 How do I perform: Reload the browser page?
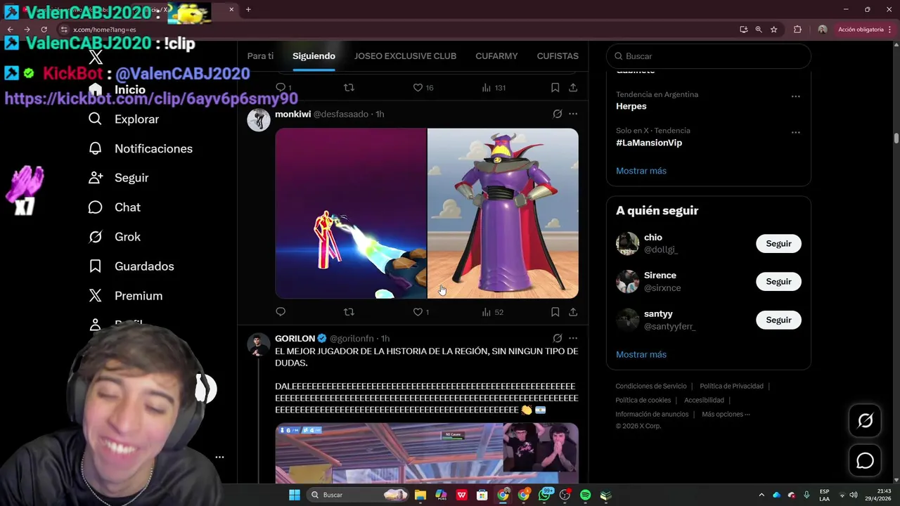[x=44, y=30]
